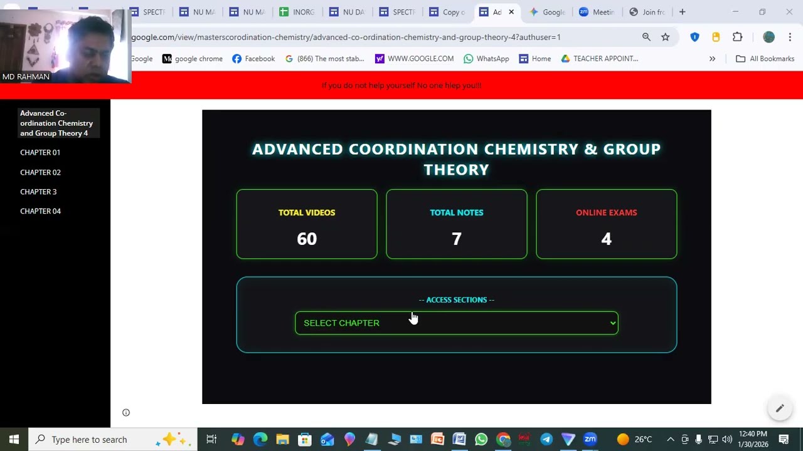Open the Windows Start menu
The height and width of the screenshot is (451, 803).
pos(14,439)
